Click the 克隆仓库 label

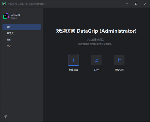coord(119,70)
